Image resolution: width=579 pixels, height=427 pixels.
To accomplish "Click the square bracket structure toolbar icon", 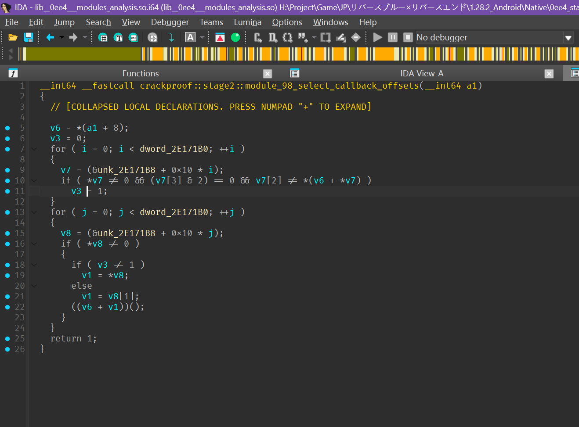I will [326, 38].
